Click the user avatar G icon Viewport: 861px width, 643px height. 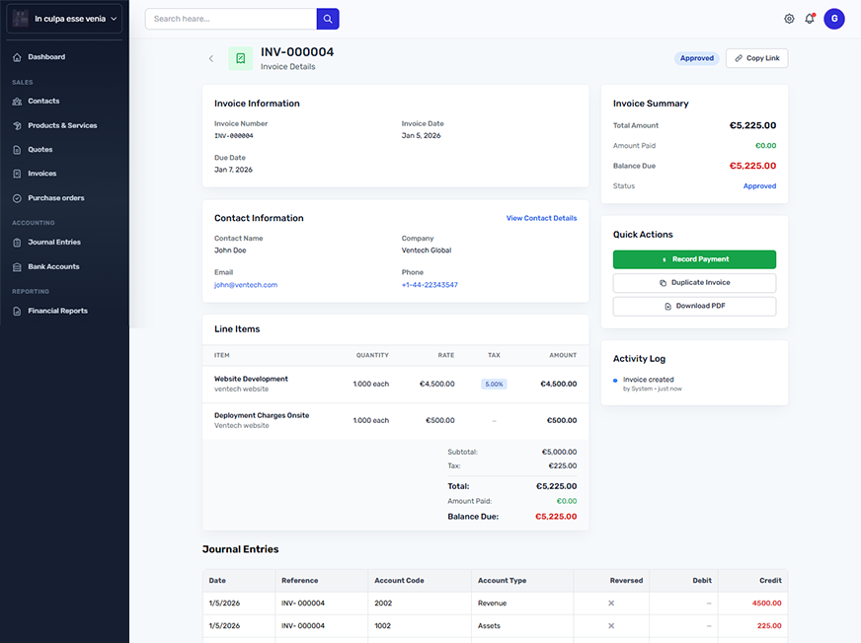pos(834,19)
